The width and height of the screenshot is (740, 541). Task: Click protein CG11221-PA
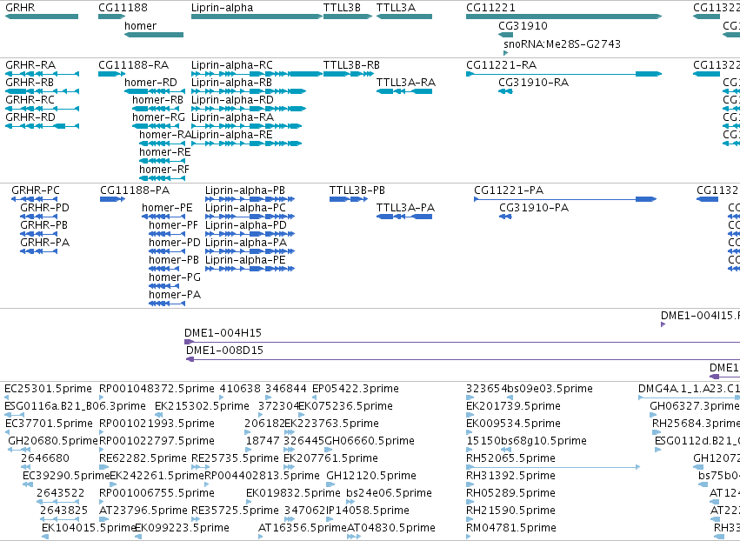565,199
